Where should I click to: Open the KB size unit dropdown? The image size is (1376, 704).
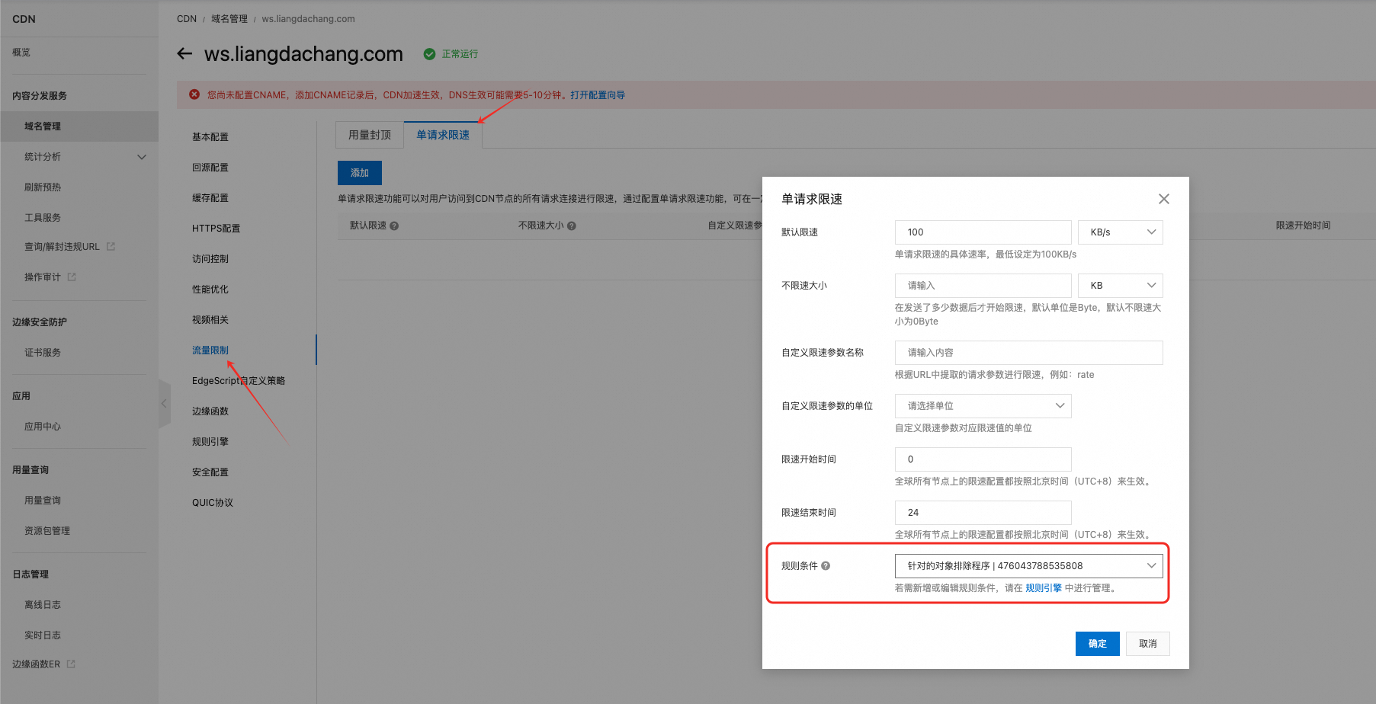coord(1121,286)
